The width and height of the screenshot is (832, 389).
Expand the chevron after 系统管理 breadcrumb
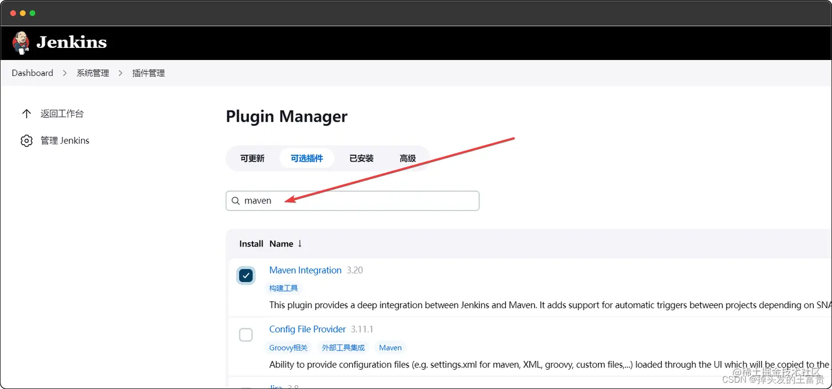click(121, 73)
